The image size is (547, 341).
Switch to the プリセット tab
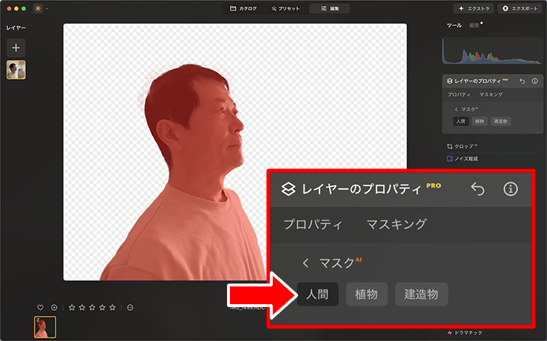[286, 8]
